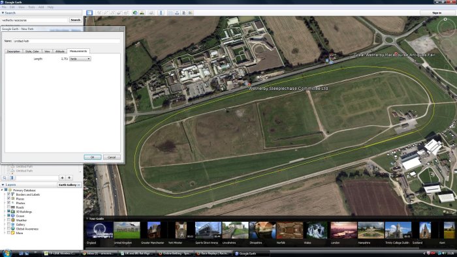Click the Earth Gallery button

69,185
